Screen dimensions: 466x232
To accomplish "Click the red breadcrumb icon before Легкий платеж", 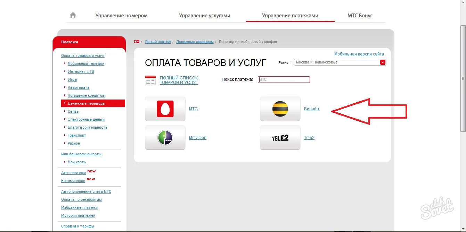I will click(x=137, y=42).
